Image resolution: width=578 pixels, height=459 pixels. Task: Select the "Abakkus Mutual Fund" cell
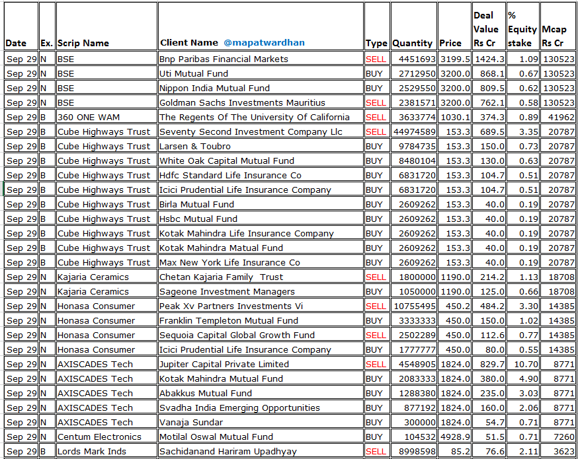(261, 394)
